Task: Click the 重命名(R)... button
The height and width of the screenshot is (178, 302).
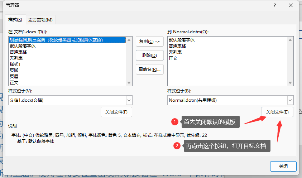Action: pos(150,69)
